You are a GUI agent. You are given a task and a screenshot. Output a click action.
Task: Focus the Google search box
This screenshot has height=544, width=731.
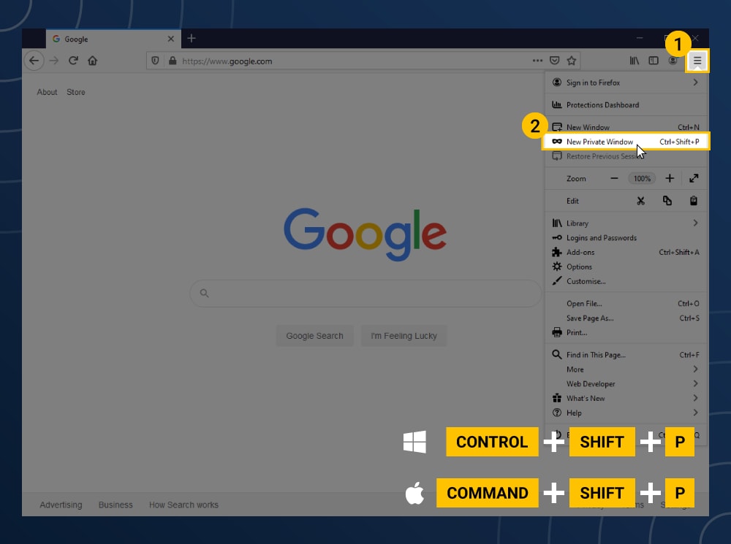[366, 294]
